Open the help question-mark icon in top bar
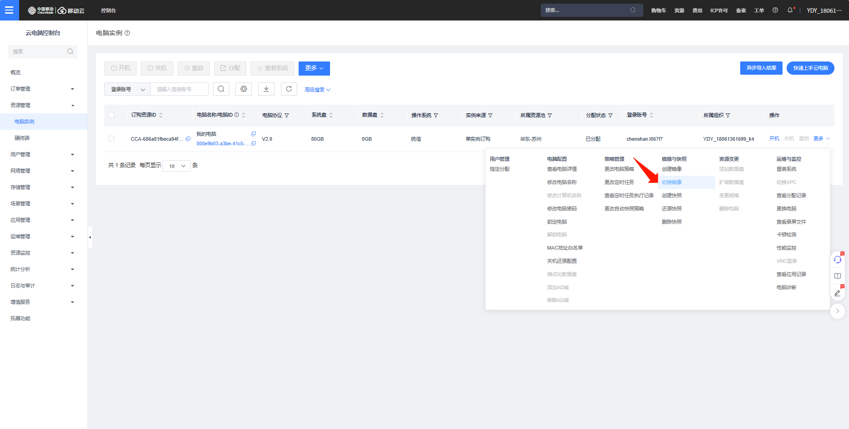 (x=775, y=10)
